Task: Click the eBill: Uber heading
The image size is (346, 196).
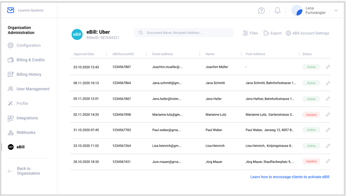Action: (98, 32)
